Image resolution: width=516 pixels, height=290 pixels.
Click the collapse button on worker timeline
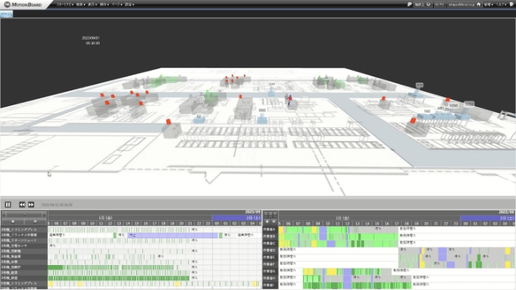point(273,222)
